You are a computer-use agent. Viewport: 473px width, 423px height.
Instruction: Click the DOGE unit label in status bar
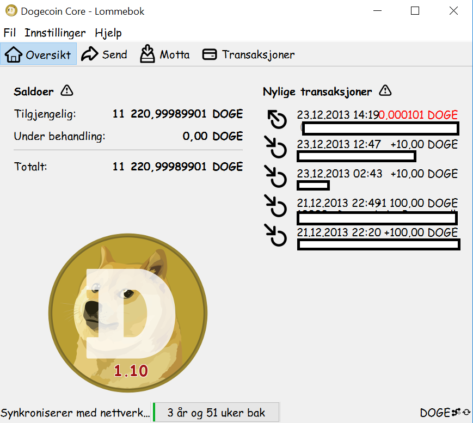click(435, 413)
